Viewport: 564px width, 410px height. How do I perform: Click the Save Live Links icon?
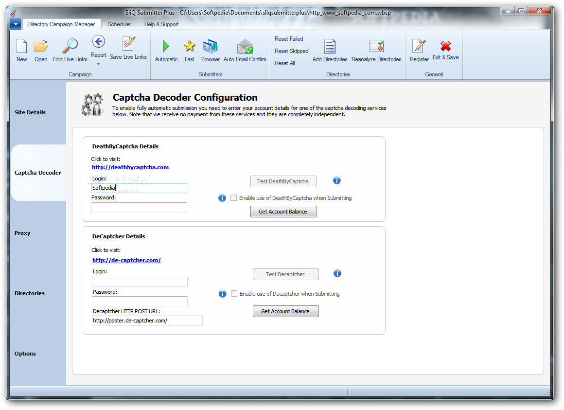click(x=128, y=43)
